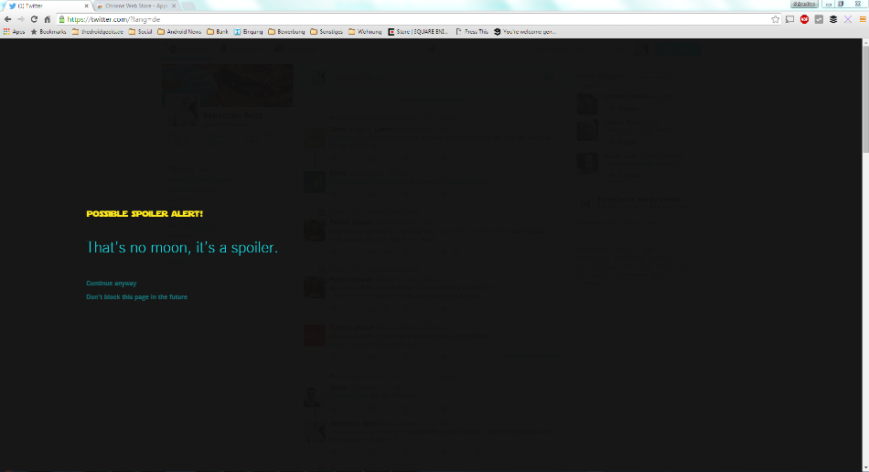Close the Twitter tab
The height and width of the screenshot is (472, 869).
click(x=87, y=6)
